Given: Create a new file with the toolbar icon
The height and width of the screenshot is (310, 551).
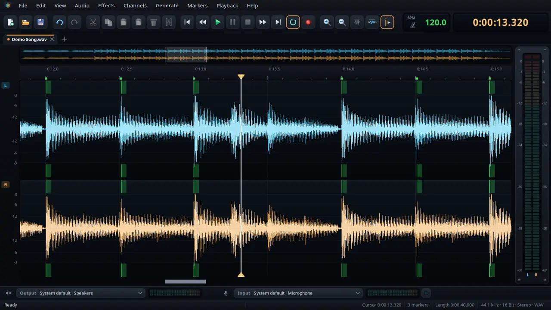Looking at the screenshot, I should tap(11, 22).
